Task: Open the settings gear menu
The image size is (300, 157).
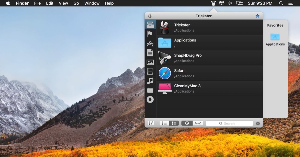Action: (258, 123)
